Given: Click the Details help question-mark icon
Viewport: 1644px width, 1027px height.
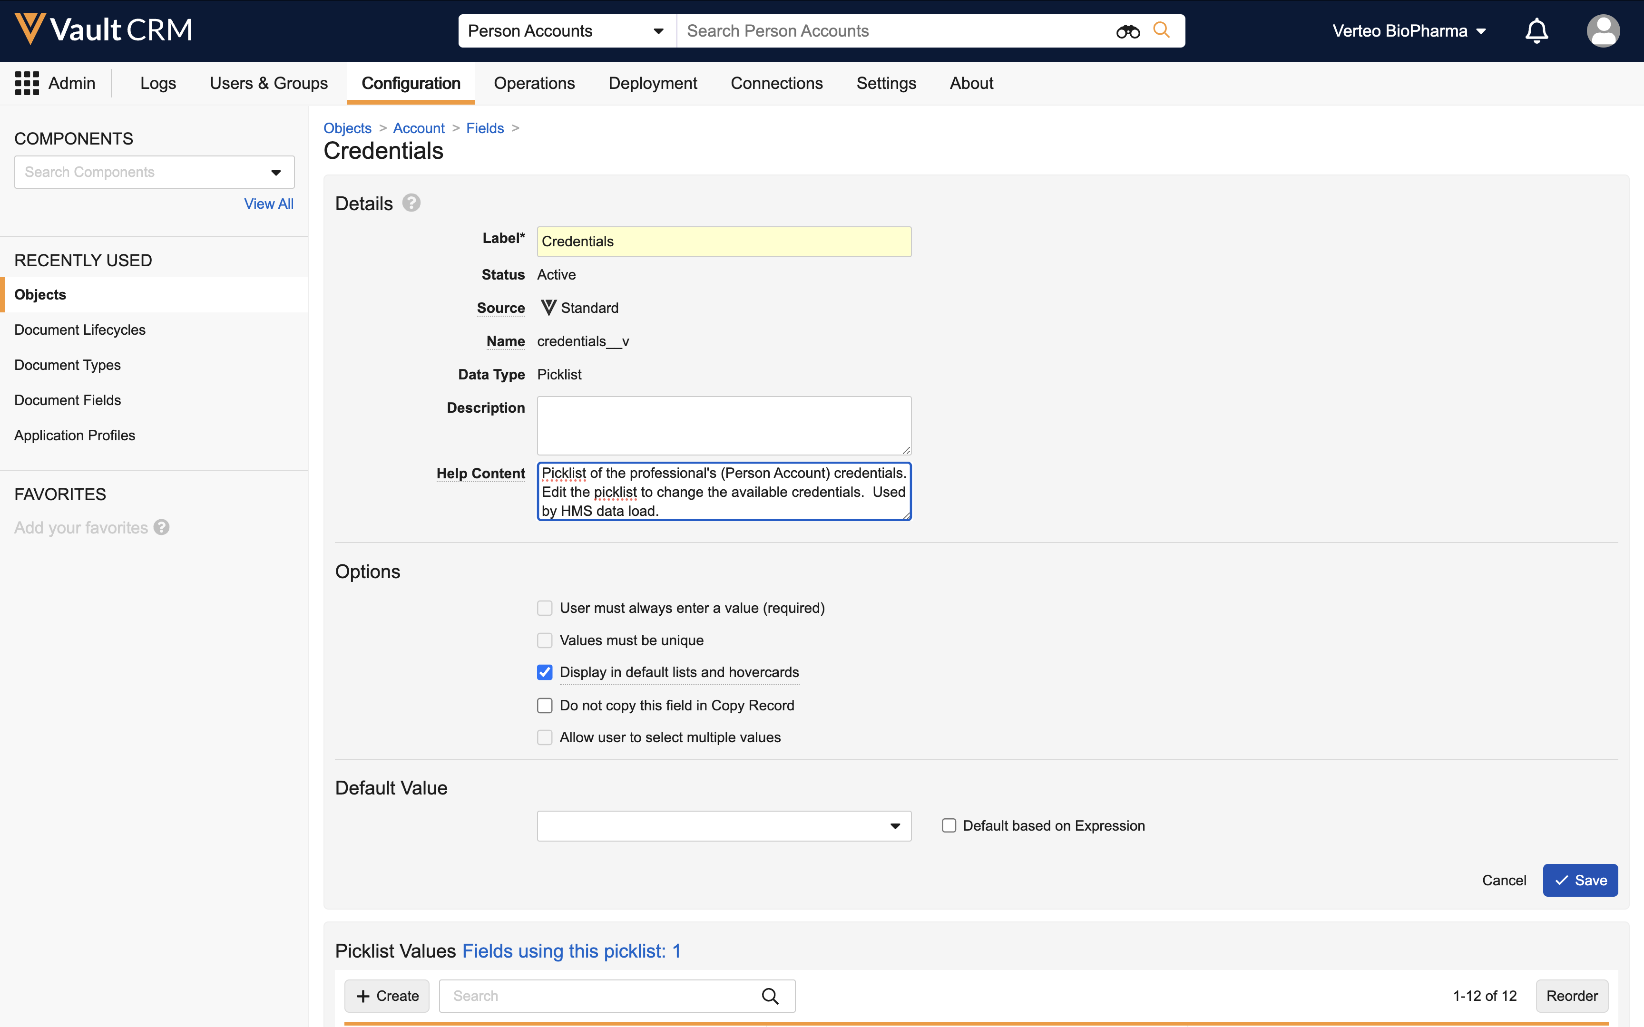Looking at the screenshot, I should 411,203.
